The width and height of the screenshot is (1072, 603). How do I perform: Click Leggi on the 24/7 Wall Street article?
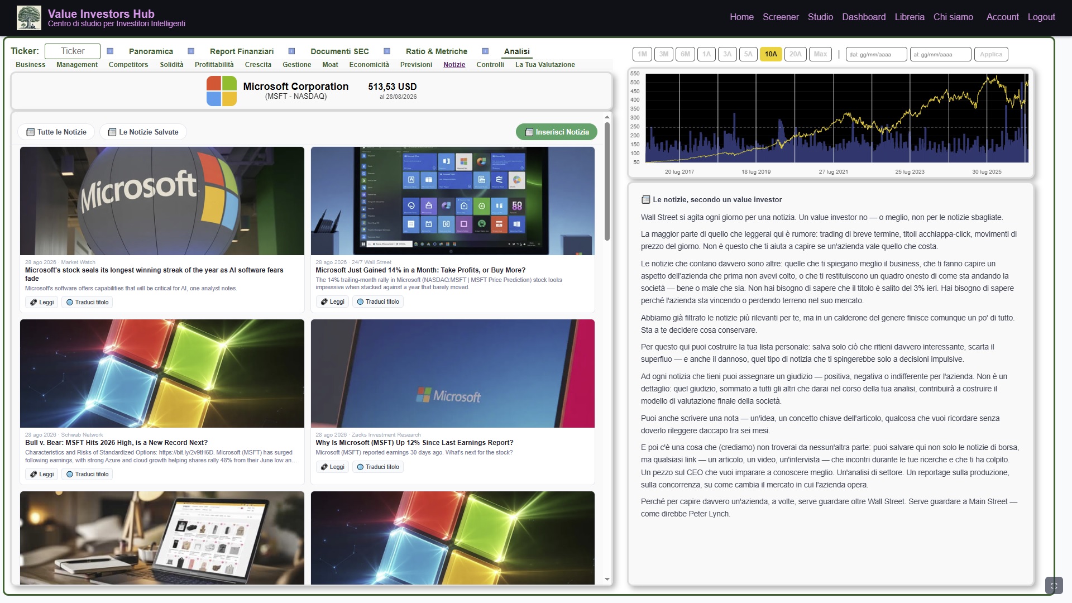[332, 301]
